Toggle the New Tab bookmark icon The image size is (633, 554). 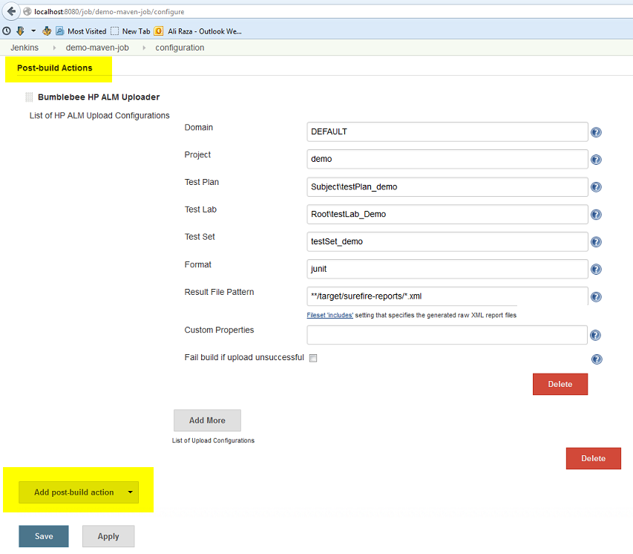115,30
